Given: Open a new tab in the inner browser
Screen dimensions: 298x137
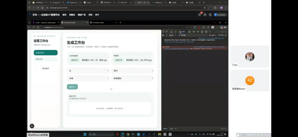Looking at the screenshot, I should coord(120,23).
